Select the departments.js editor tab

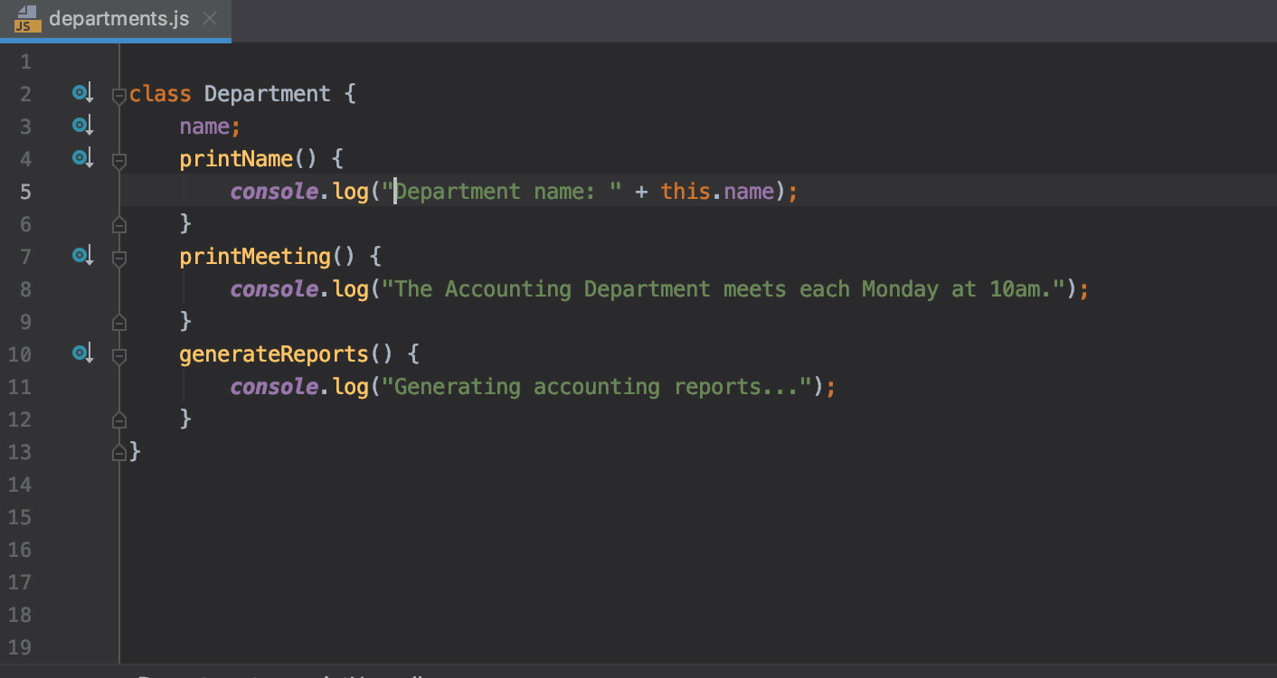pyautogui.click(x=118, y=16)
